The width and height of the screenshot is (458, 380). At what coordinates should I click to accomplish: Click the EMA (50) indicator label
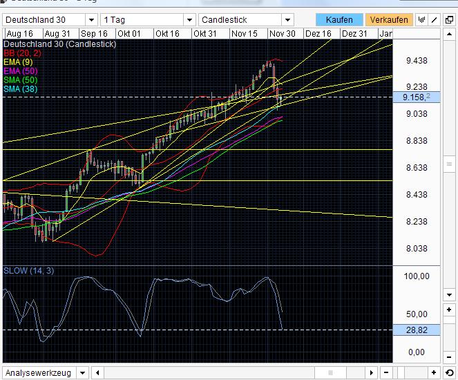tap(21, 71)
